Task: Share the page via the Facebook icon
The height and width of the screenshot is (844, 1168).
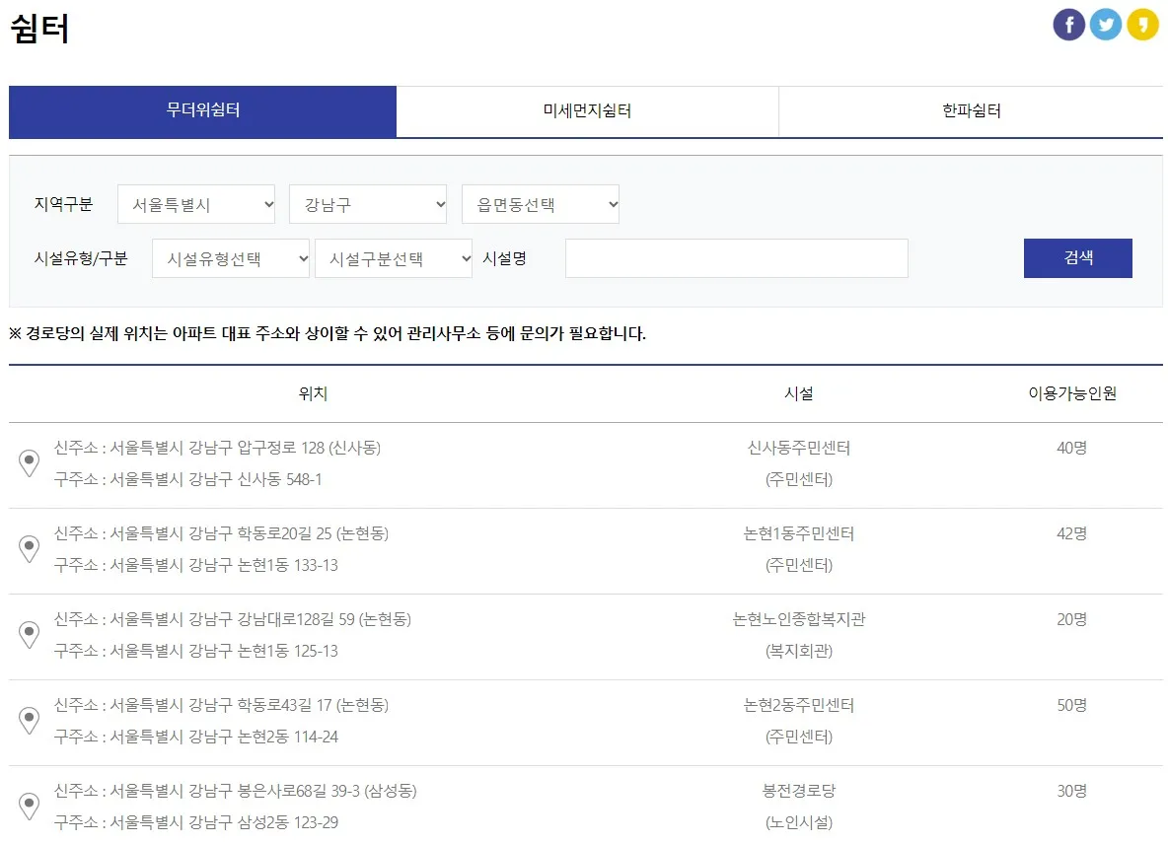Action: click(x=1068, y=24)
